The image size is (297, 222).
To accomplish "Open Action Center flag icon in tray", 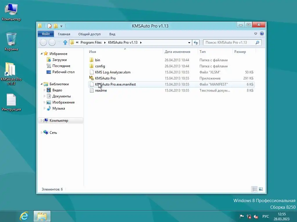I will pyautogui.click(x=242, y=217).
